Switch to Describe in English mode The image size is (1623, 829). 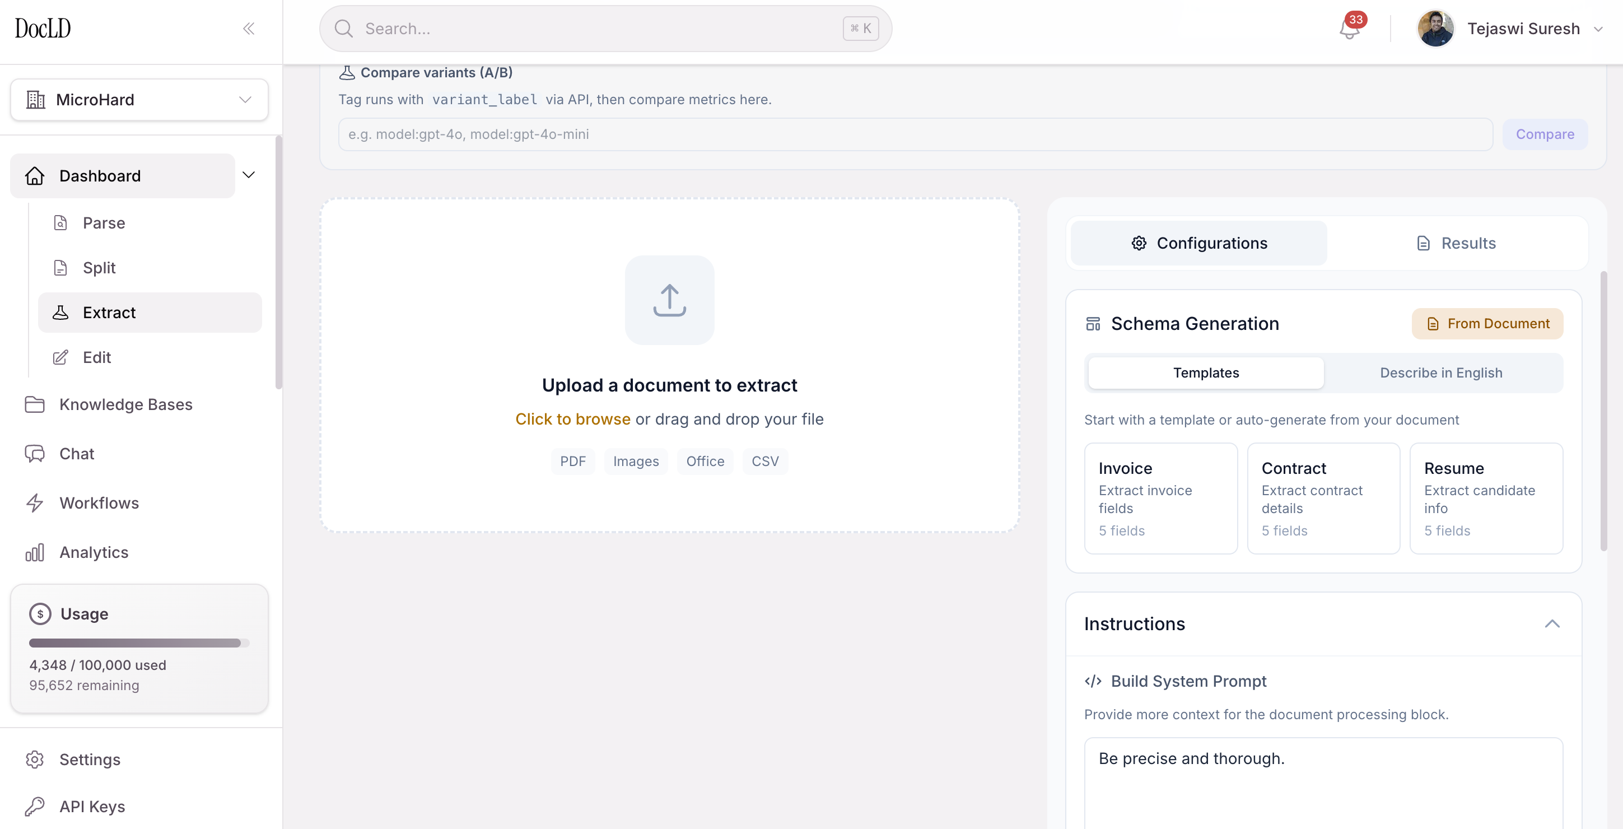coord(1440,373)
